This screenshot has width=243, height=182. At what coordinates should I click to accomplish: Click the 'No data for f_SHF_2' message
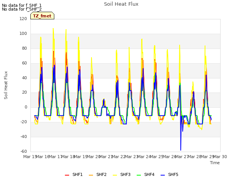[x=22, y=9]
